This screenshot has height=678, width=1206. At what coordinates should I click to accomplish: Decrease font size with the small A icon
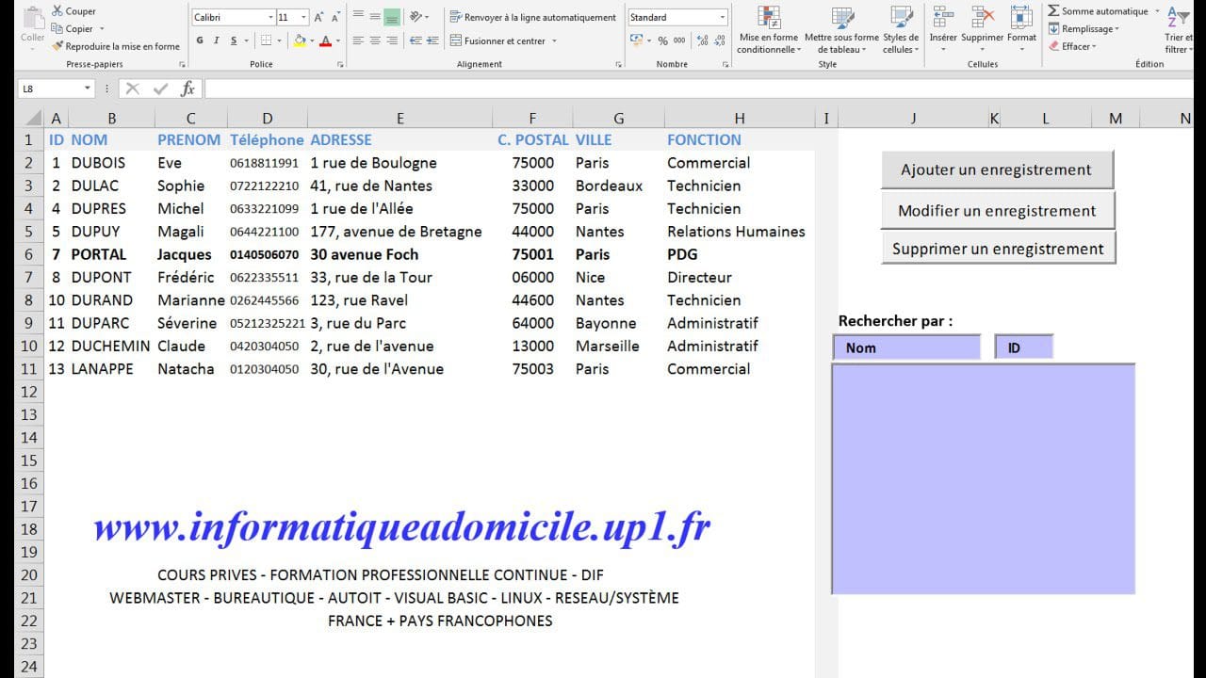pyautogui.click(x=336, y=17)
